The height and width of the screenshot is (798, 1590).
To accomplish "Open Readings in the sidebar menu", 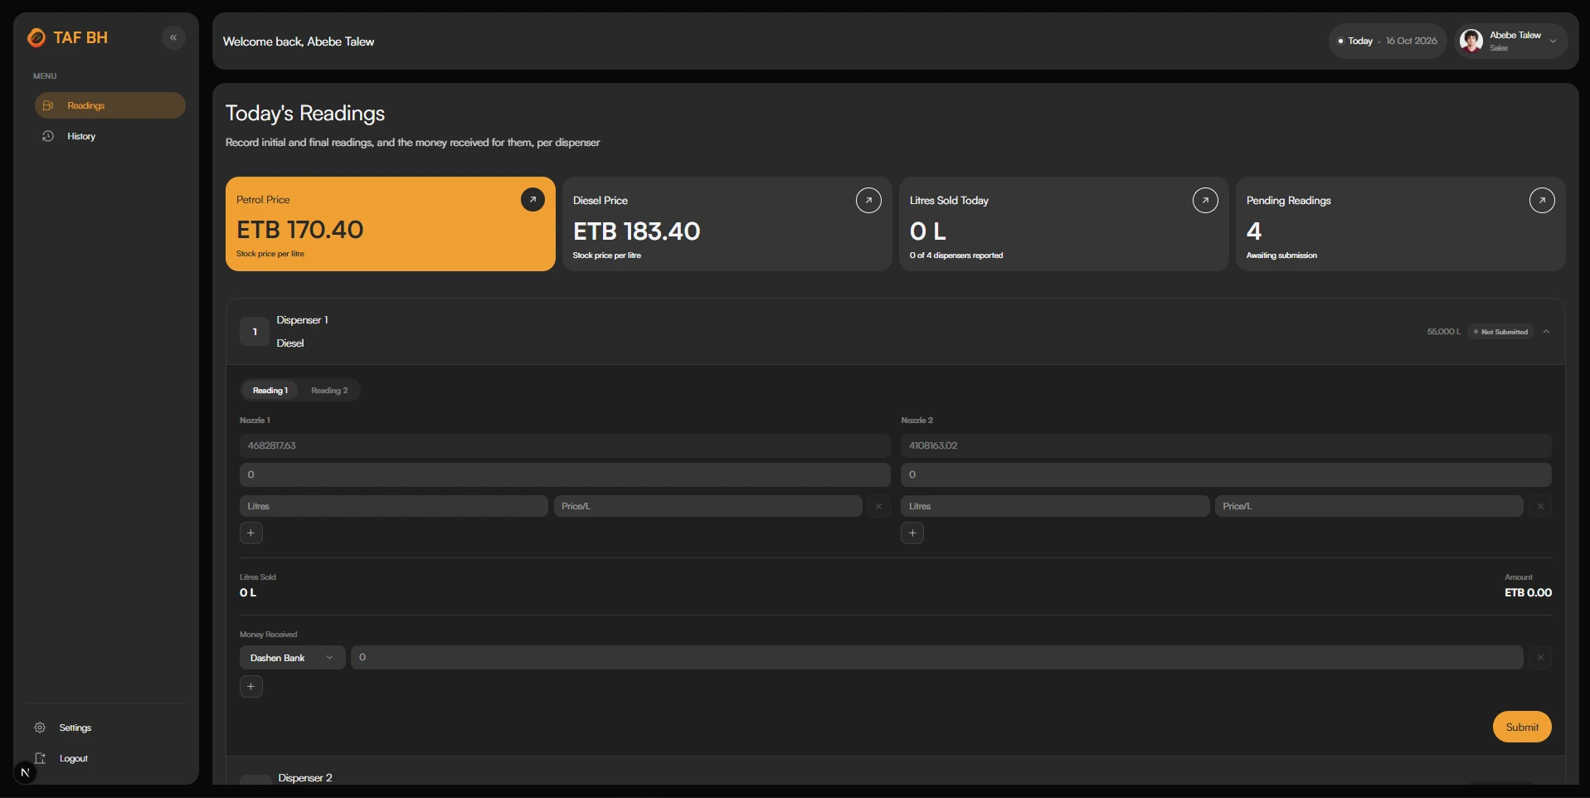I will pyautogui.click(x=109, y=105).
